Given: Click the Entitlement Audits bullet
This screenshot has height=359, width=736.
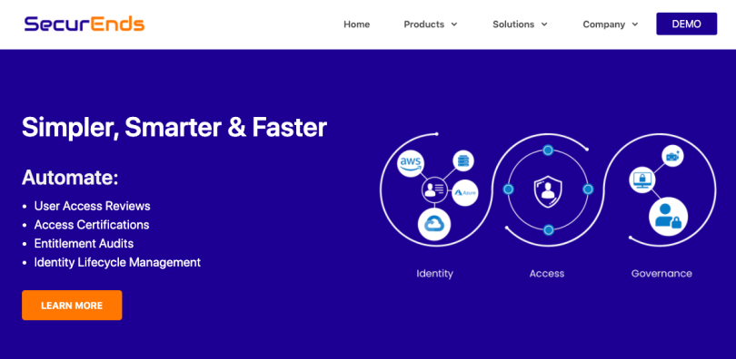Looking at the screenshot, I should tap(84, 243).
